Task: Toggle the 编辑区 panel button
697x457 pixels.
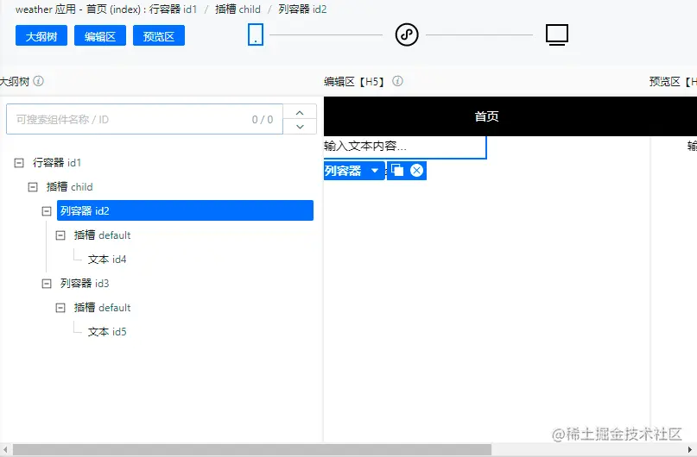Action: [x=100, y=35]
